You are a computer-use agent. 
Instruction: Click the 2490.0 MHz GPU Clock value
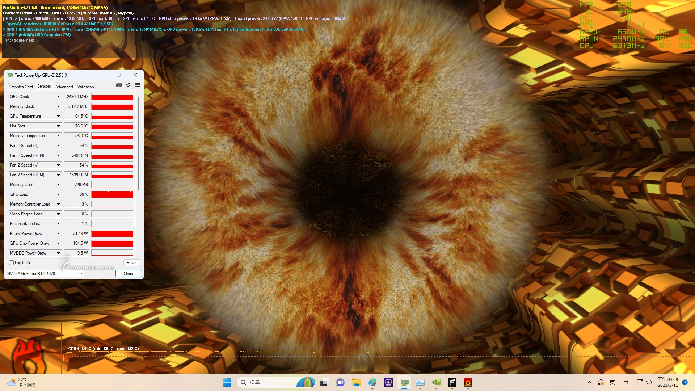pyautogui.click(x=77, y=97)
